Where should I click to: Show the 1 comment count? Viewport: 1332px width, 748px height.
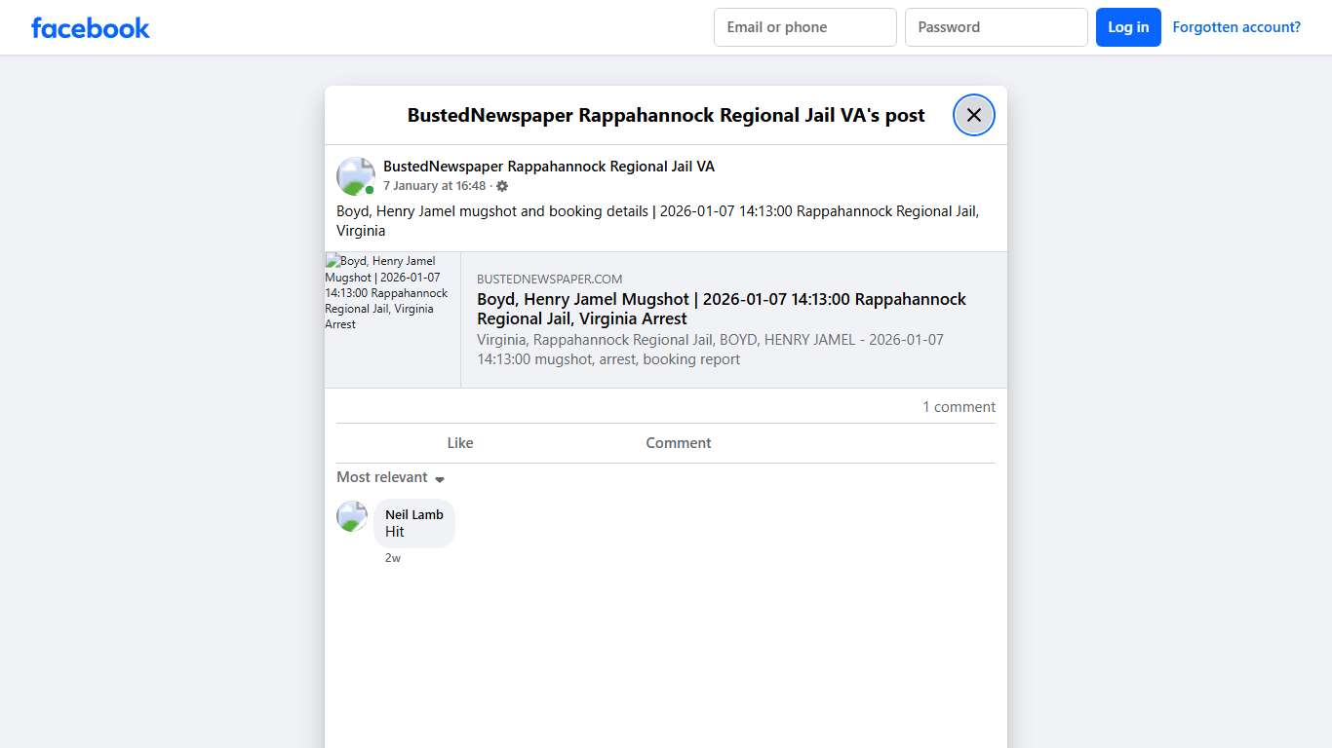[x=959, y=407]
